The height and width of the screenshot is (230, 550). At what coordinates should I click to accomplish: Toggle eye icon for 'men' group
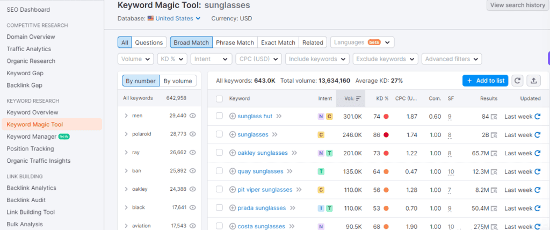coord(192,116)
